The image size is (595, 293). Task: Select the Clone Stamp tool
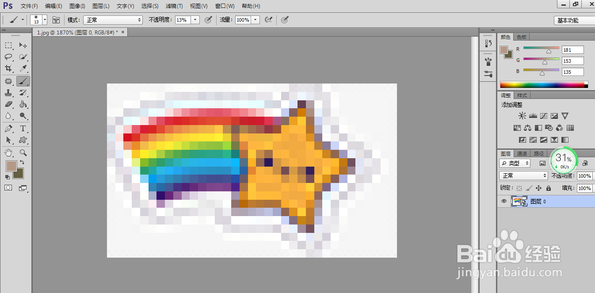point(8,93)
